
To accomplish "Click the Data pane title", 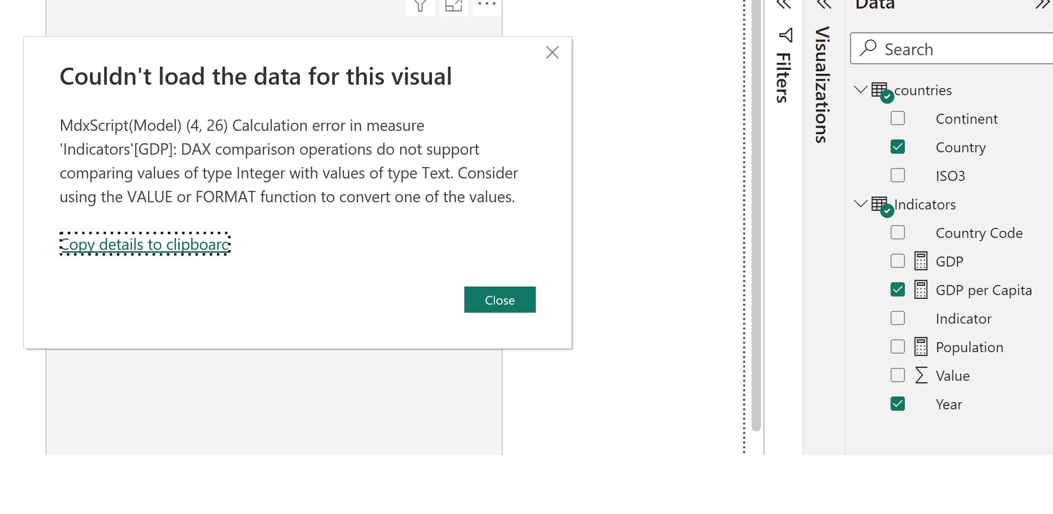I will pos(875,5).
